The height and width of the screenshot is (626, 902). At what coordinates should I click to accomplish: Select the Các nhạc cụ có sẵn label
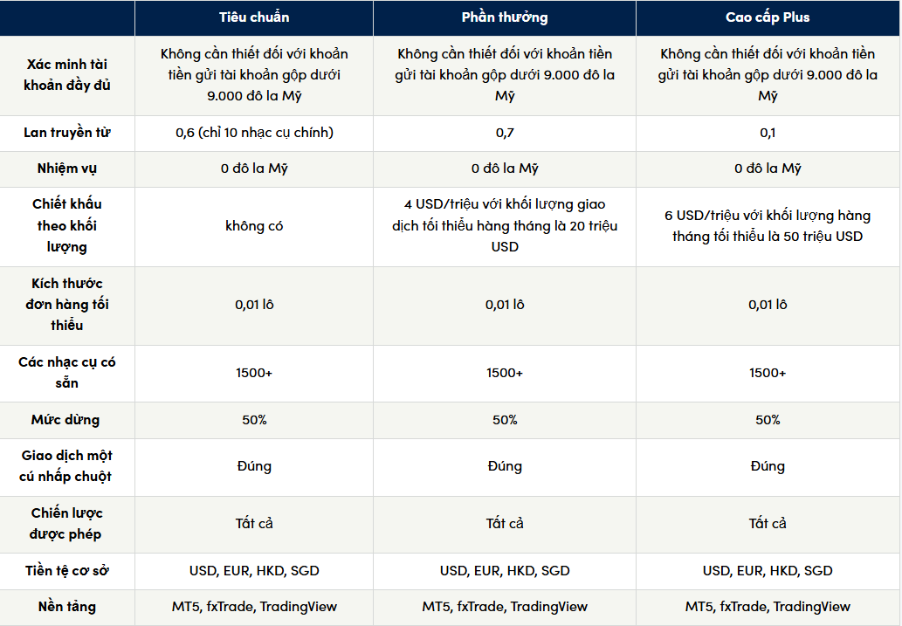click(67, 373)
